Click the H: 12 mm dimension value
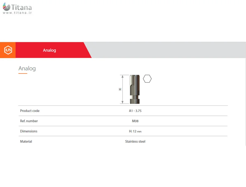 (x=135, y=131)
